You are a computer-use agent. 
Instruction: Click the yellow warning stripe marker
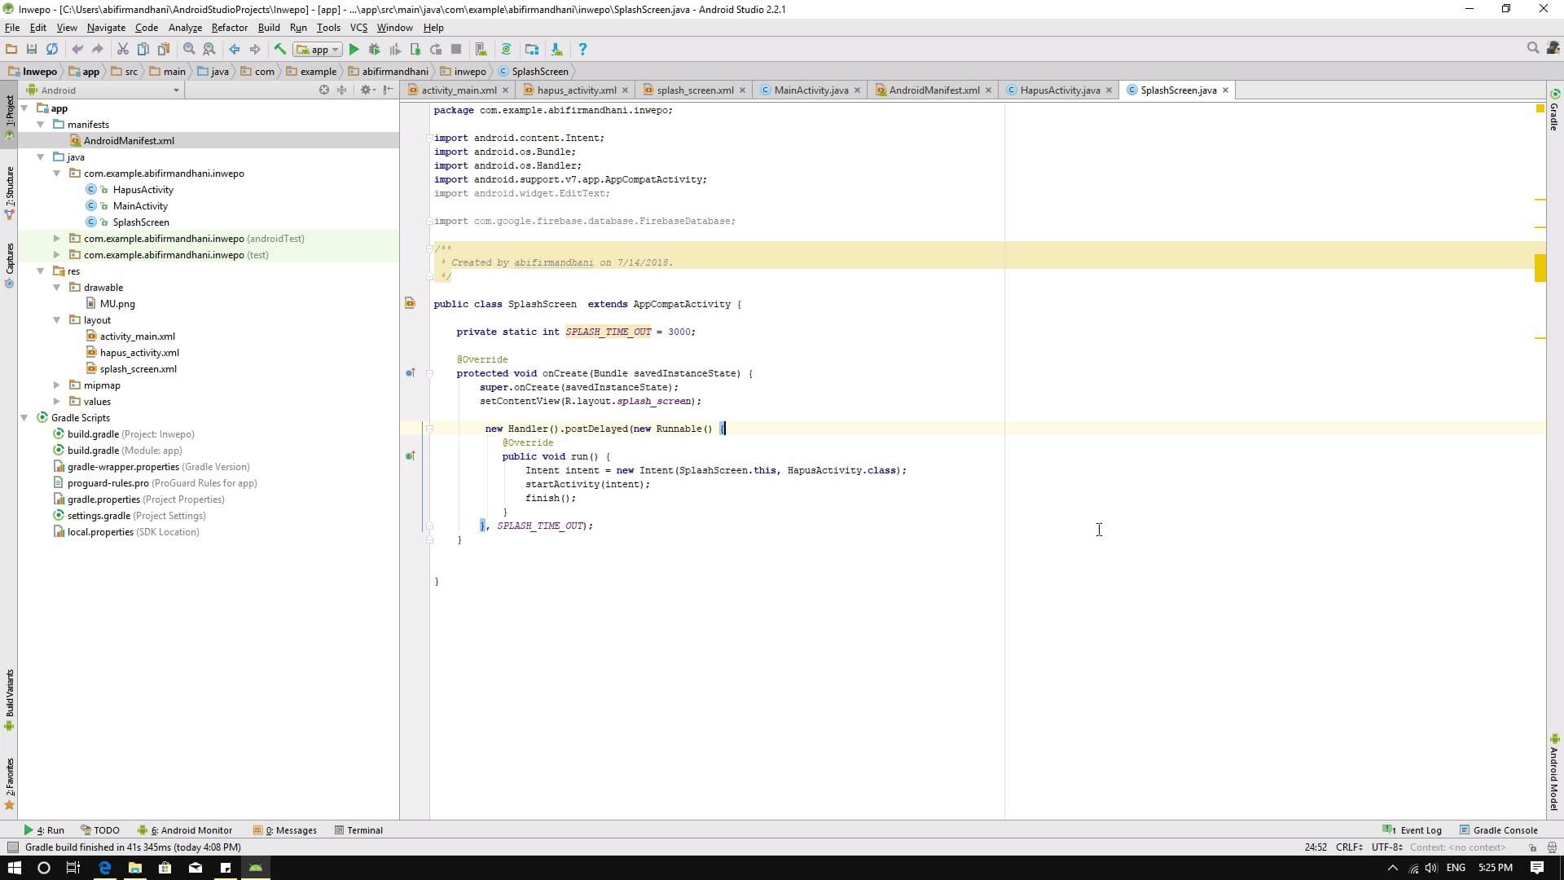[x=1540, y=267]
